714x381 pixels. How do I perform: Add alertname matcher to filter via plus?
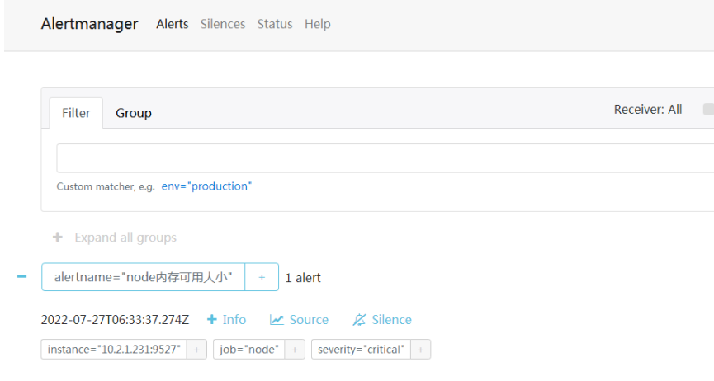point(262,277)
